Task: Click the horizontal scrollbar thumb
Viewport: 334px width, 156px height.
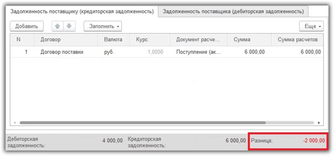Action: click(x=142, y=123)
